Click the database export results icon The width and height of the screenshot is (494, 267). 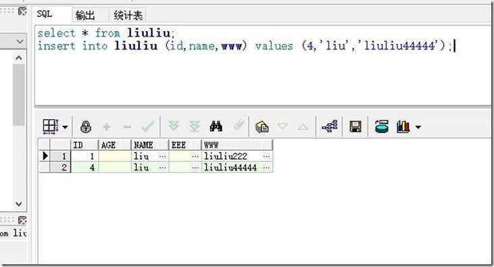pyautogui.click(x=382, y=126)
